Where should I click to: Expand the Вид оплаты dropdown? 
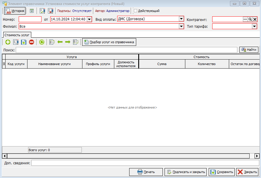(x=181, y=19)
